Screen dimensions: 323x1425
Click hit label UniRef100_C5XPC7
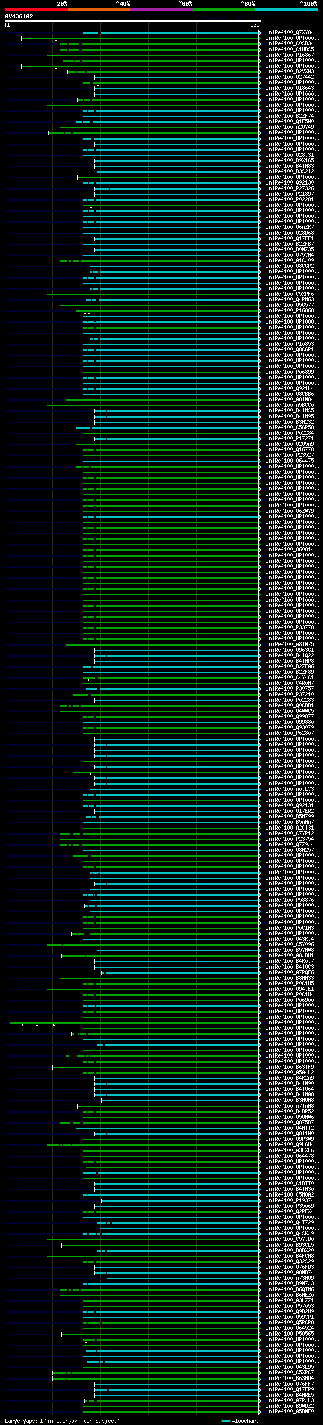click(290, 1372)
